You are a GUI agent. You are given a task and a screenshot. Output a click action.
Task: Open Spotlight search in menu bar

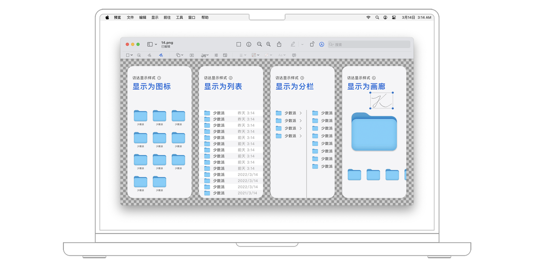(x=377, y=17)
